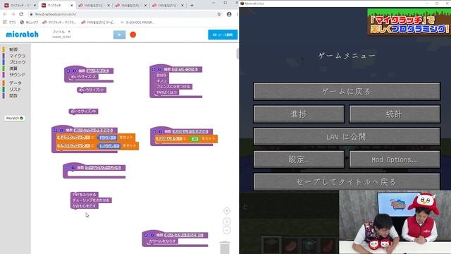451x254 pixels.
Task: Select the チューリップをさかせる block
Action: pos(91,200)
